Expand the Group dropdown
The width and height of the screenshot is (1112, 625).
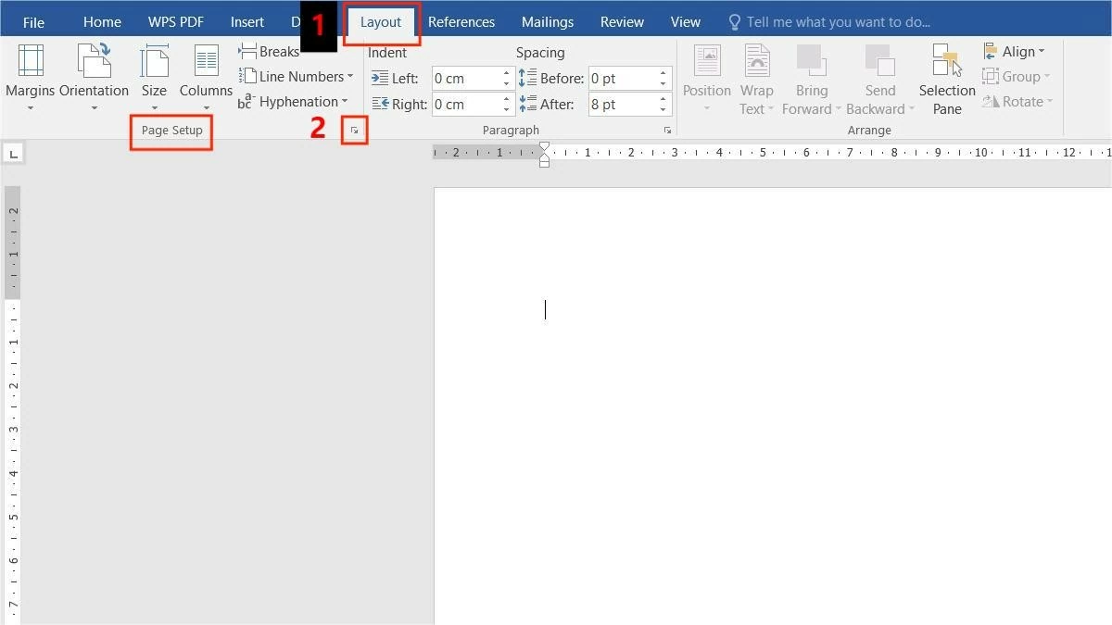tap(1017, 76)
